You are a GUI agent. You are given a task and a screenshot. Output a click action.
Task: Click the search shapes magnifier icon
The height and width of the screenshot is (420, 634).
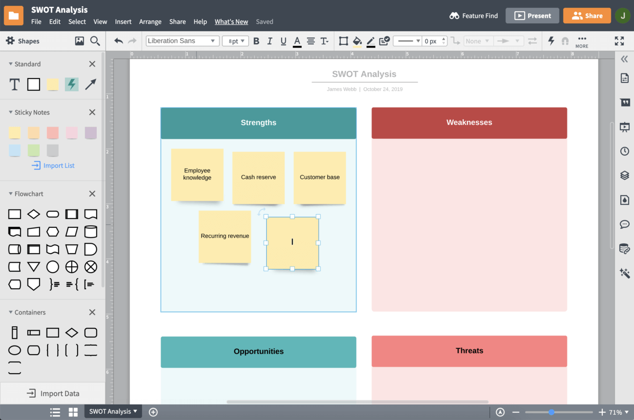[x=95, y=41]
